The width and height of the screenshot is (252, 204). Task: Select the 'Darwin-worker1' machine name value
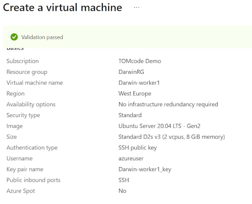[x=139, y=83]
